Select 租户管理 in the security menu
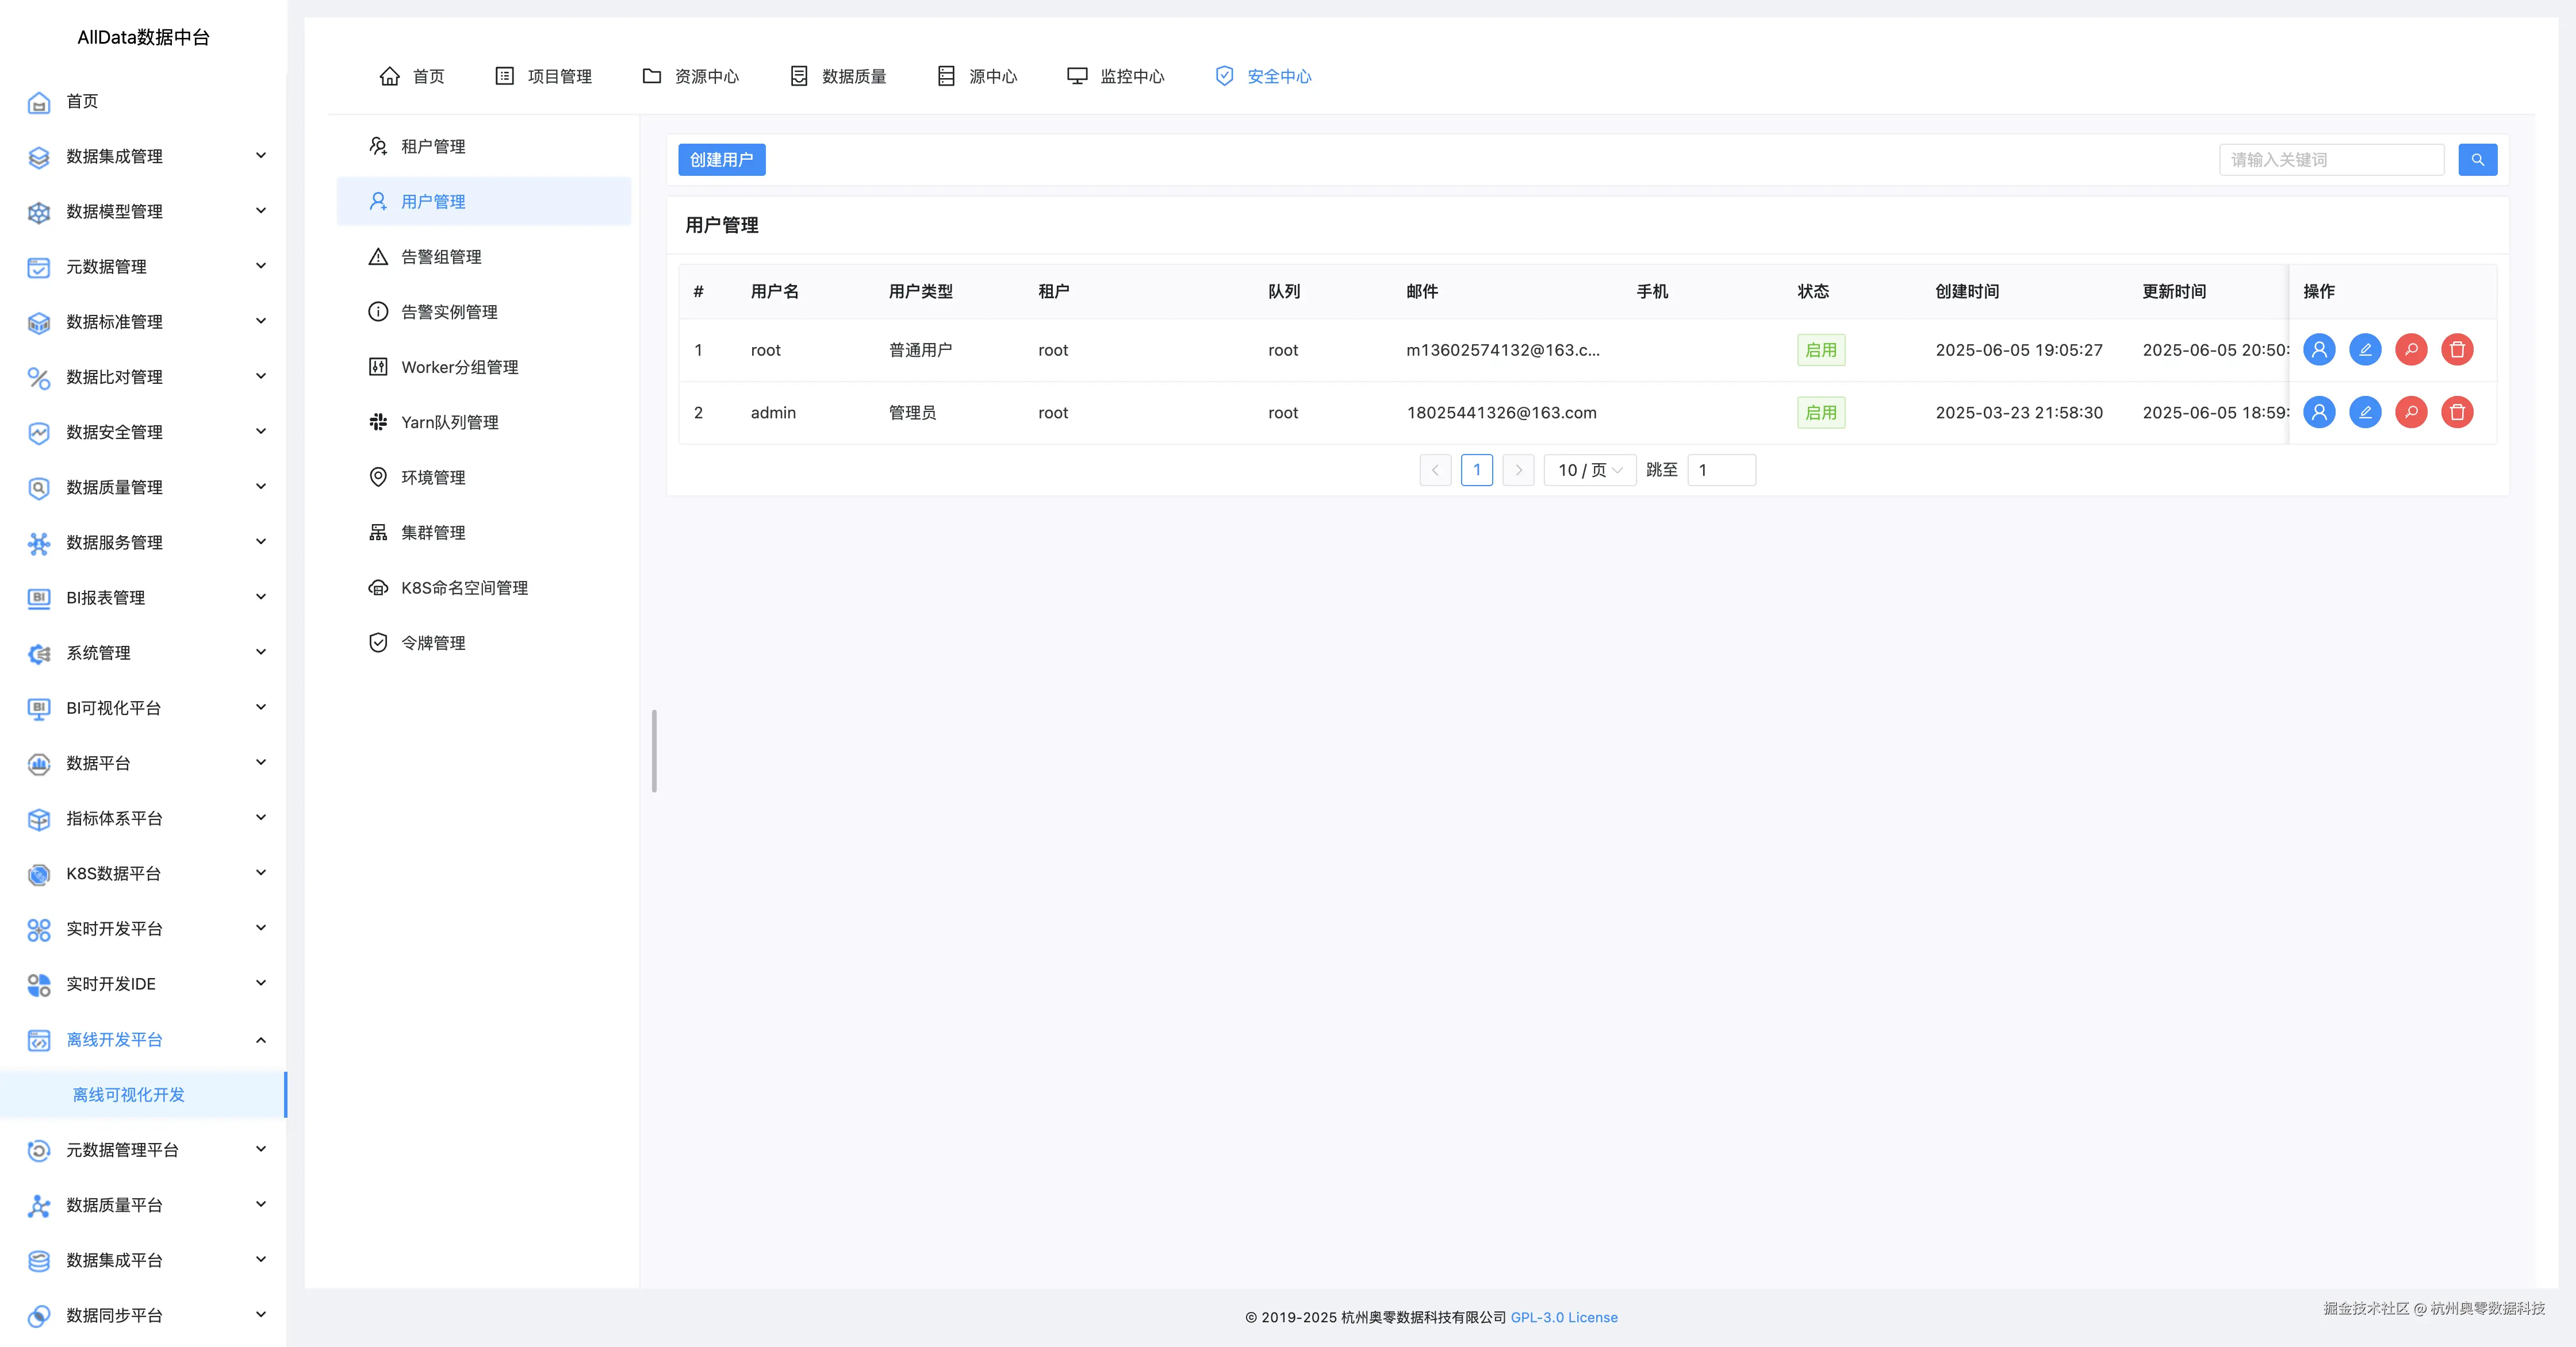This screenshot has height=1347, width=2576. pos(433,147)
